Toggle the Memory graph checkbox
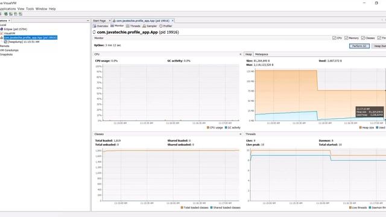The width and height of the screenshot is (386, 217). [x=346, y=38]
